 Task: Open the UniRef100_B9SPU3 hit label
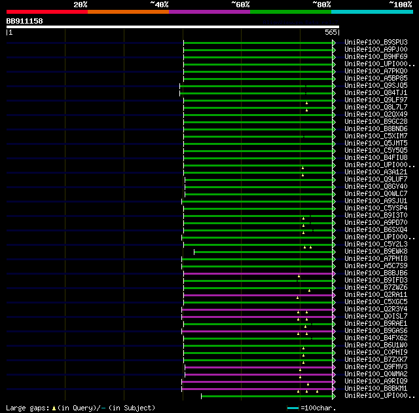pos(376,42)
